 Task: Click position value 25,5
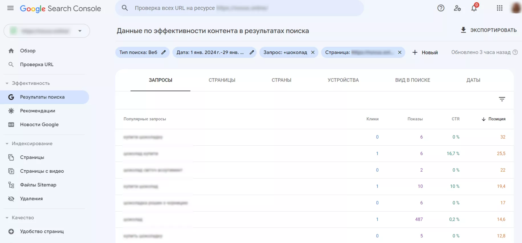(x=501, y=153)
